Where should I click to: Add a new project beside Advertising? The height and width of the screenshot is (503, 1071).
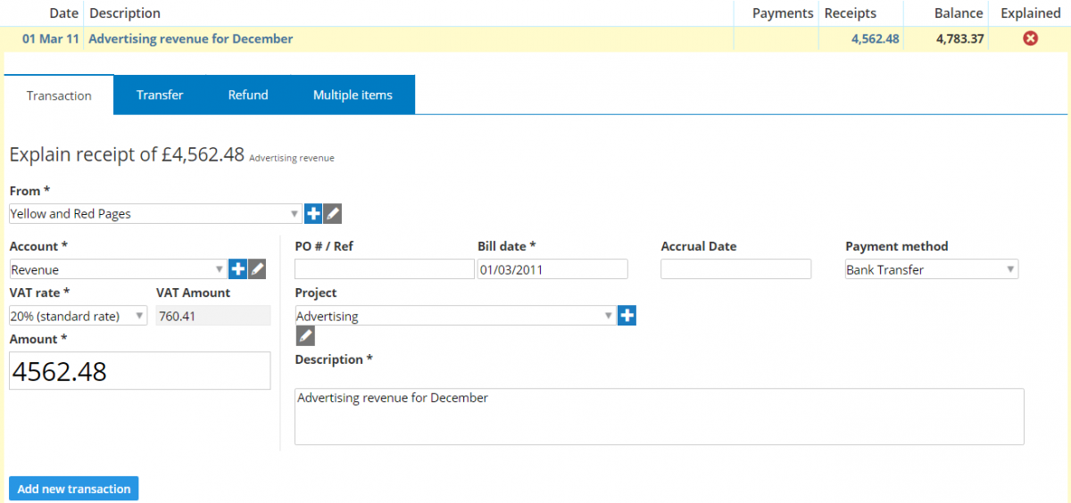pos(627,315)
